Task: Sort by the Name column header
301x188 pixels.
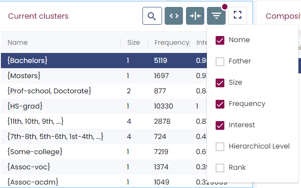Action: point(18,43)
